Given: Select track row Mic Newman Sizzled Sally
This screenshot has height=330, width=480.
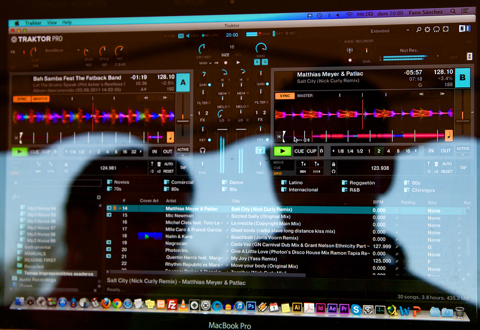Looking at the screenshot, I should [x=286, y=216].
